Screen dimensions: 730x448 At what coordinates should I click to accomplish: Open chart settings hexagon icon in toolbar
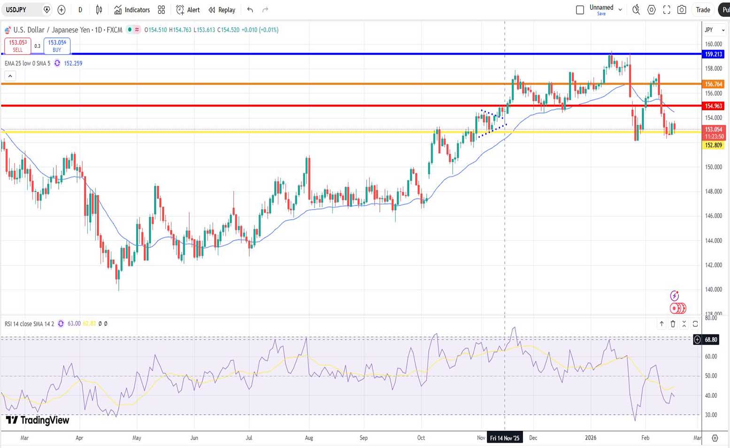[x=651, y=10]
